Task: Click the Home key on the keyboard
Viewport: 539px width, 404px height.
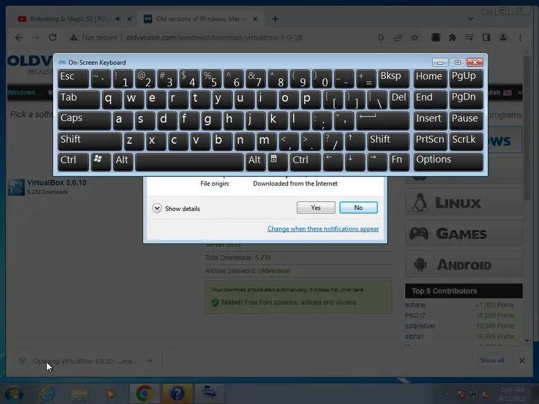Action: click(x=431, y=79)
